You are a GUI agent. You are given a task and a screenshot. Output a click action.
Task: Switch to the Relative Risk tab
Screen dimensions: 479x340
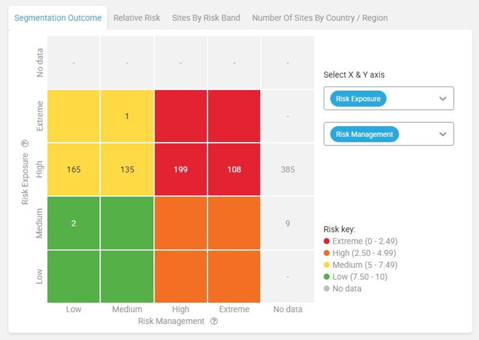click(137, 18)
